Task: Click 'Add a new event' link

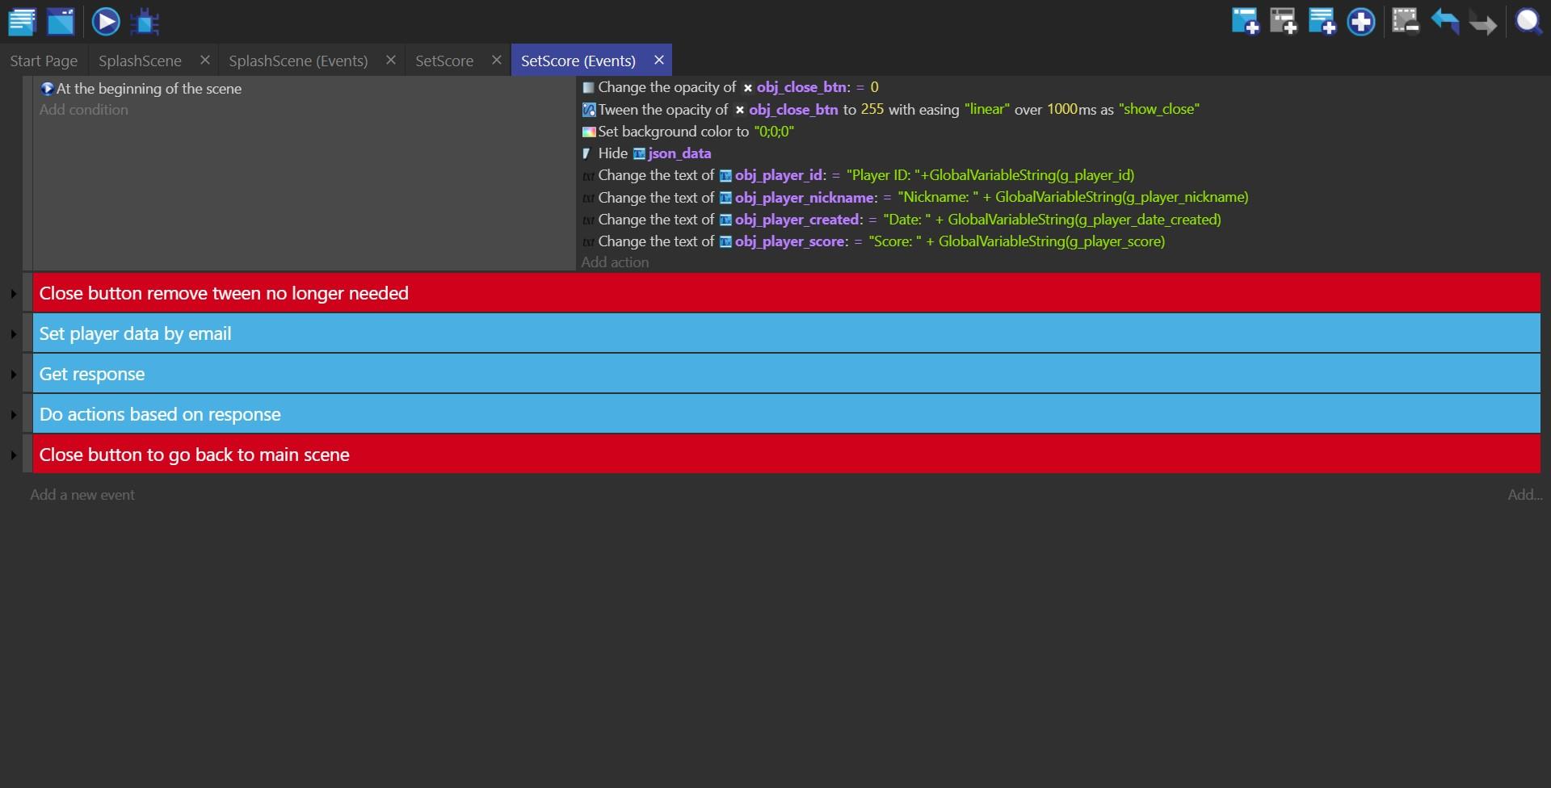Action: 82,495
